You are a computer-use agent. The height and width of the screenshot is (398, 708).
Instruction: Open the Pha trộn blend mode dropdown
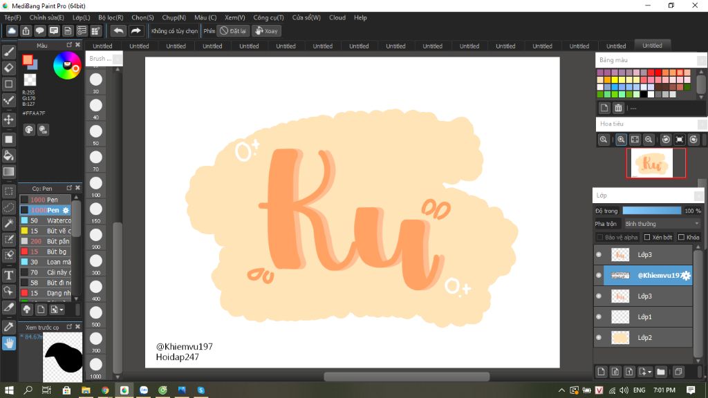662,224
